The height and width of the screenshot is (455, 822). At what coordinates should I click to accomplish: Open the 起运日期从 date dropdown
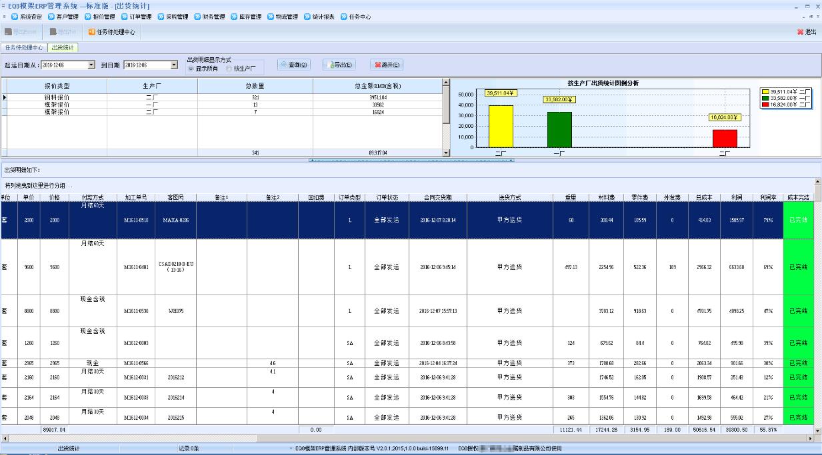pos(91,65)
